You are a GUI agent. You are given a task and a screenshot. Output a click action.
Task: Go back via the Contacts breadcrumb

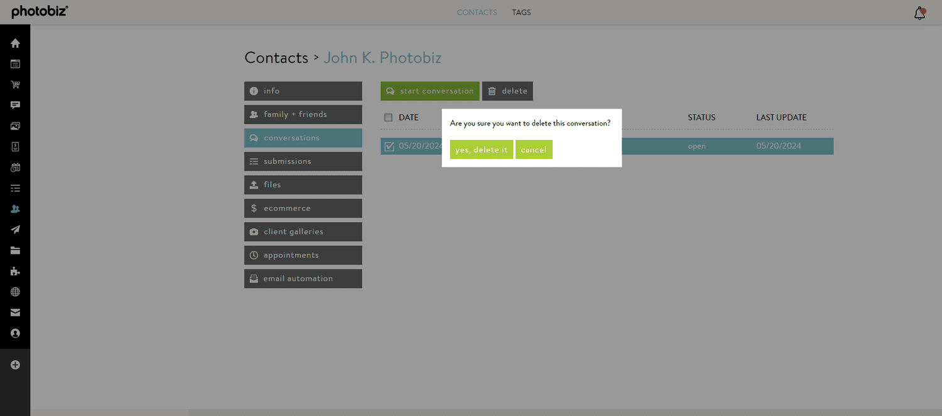(276, 58)
